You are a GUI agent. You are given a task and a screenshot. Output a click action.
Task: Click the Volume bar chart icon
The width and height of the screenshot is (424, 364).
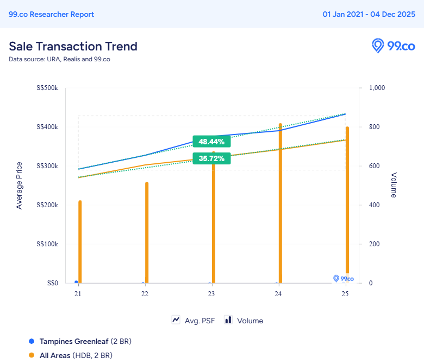pyautogui.click(x=228, y=320)
